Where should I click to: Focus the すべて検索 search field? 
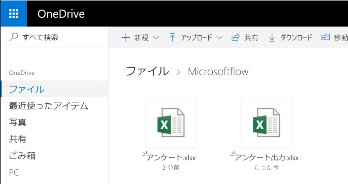click(54, 37)
